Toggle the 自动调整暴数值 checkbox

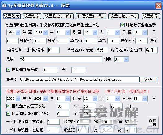(x=8, y=70)
